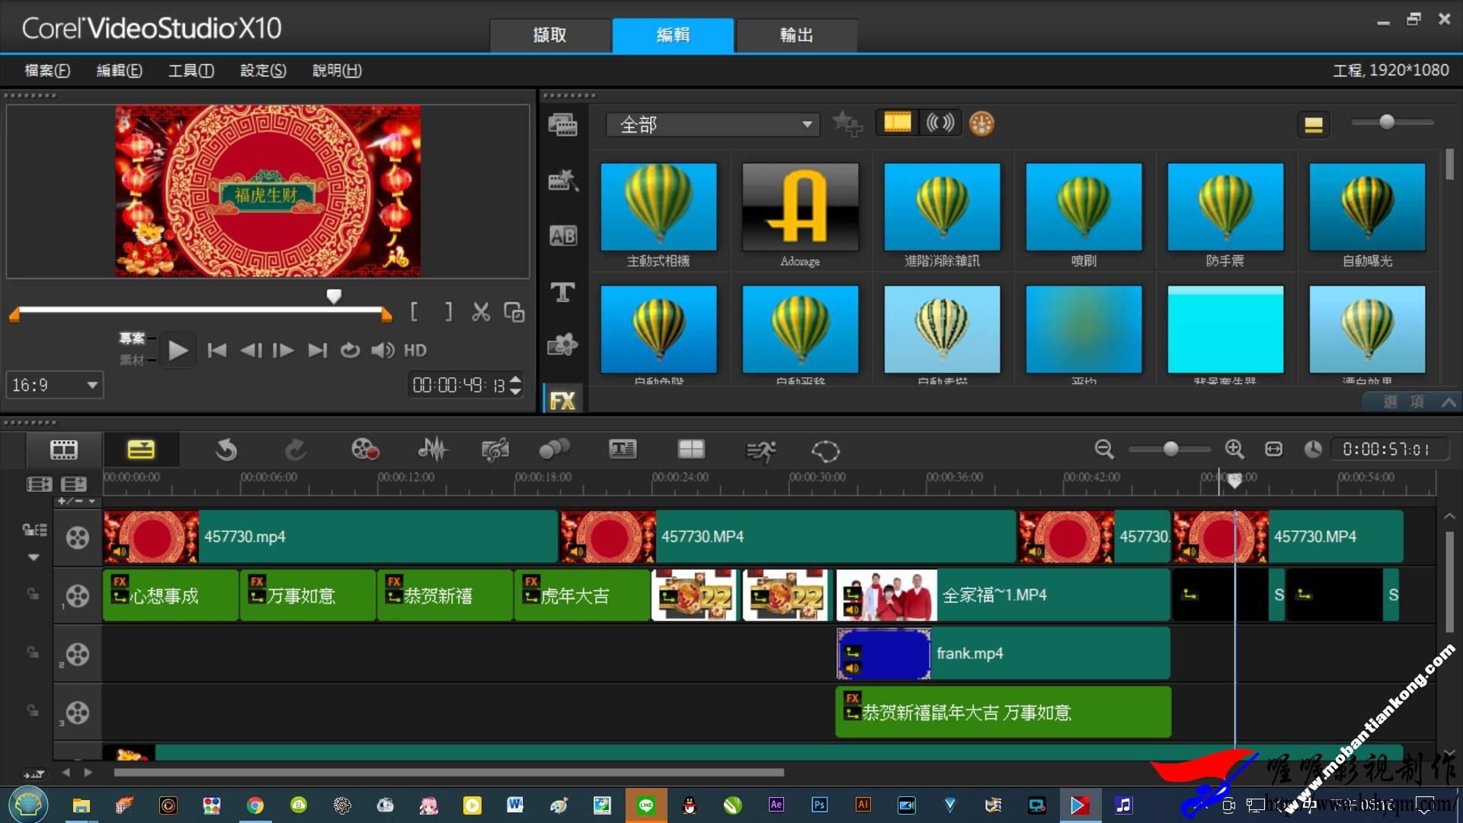
Task: Undo the last timeline action
Action: pyautogui.click(x=226, y=450)
